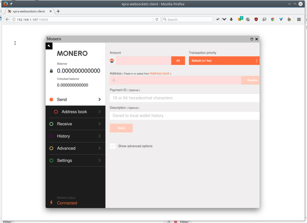
Task: Follow the Address book link above address field
Action: click(x=159, y=73)
